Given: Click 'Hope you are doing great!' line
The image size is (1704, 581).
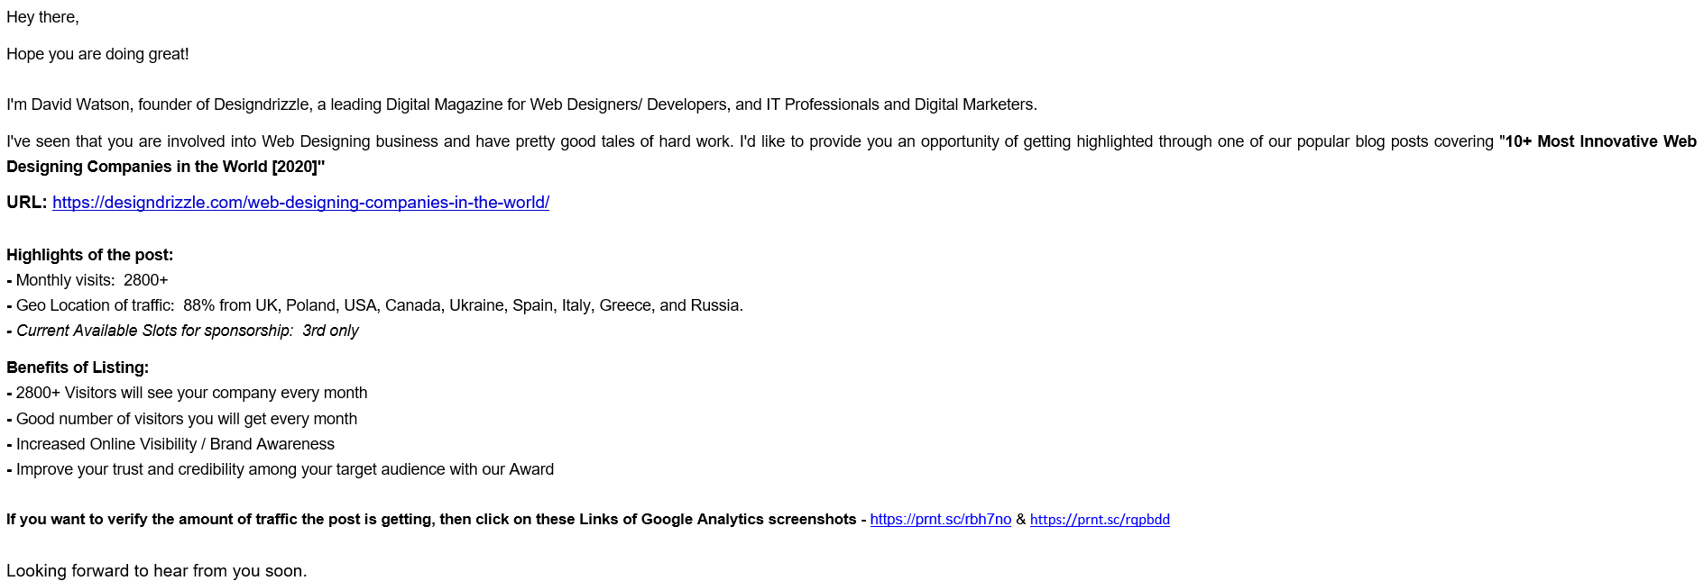Looking at the screenshot, I should (97, 54).
